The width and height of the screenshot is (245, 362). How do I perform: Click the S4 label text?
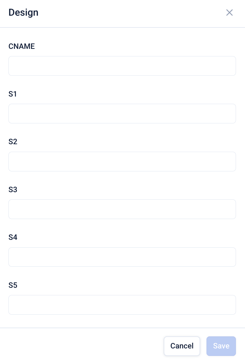click(13, 237)
